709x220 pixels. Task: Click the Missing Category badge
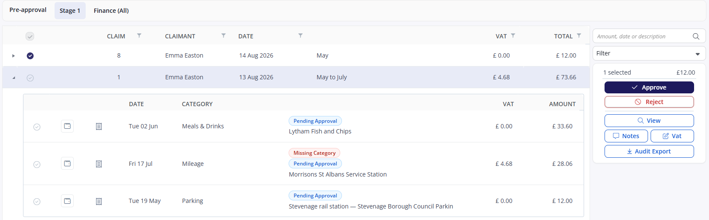[314, 153]
